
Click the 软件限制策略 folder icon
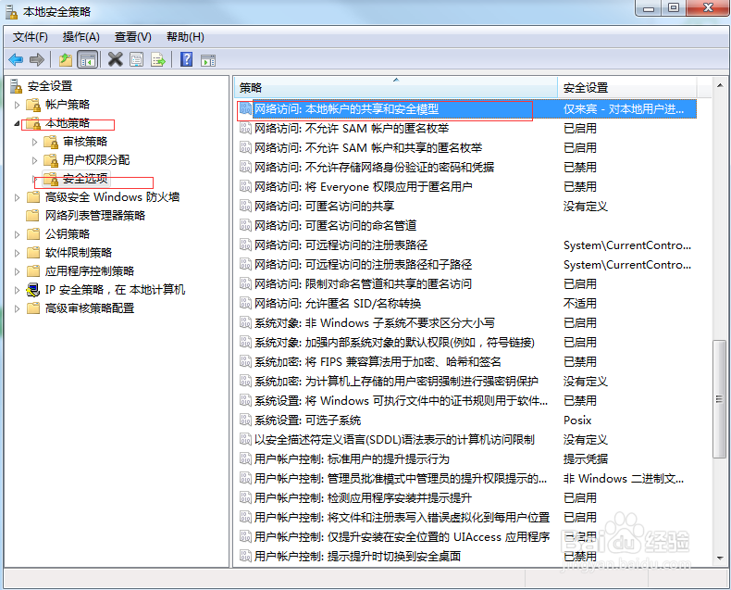(33, 253)
